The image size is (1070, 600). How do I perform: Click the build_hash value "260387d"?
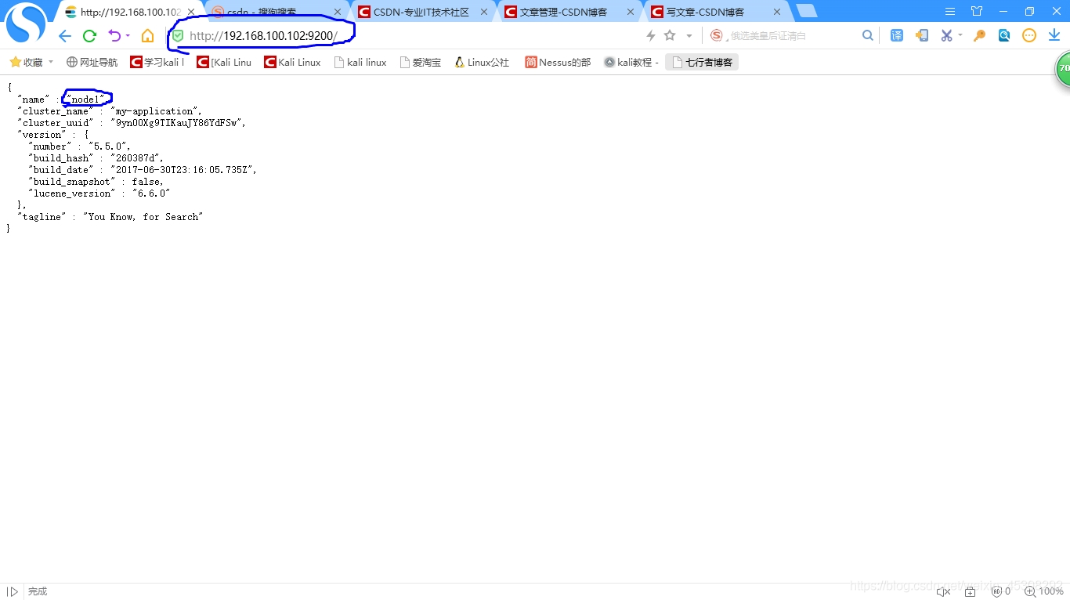click(x=137, y=158)
